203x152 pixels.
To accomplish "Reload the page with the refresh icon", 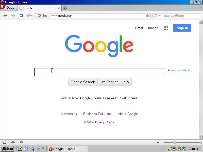I will pos(21,16).
